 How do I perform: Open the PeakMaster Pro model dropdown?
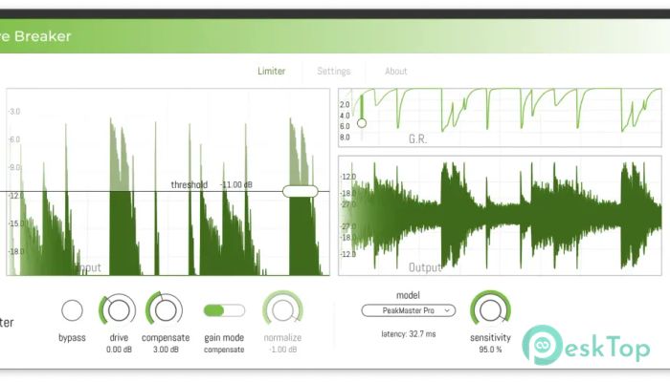[408, 310]
